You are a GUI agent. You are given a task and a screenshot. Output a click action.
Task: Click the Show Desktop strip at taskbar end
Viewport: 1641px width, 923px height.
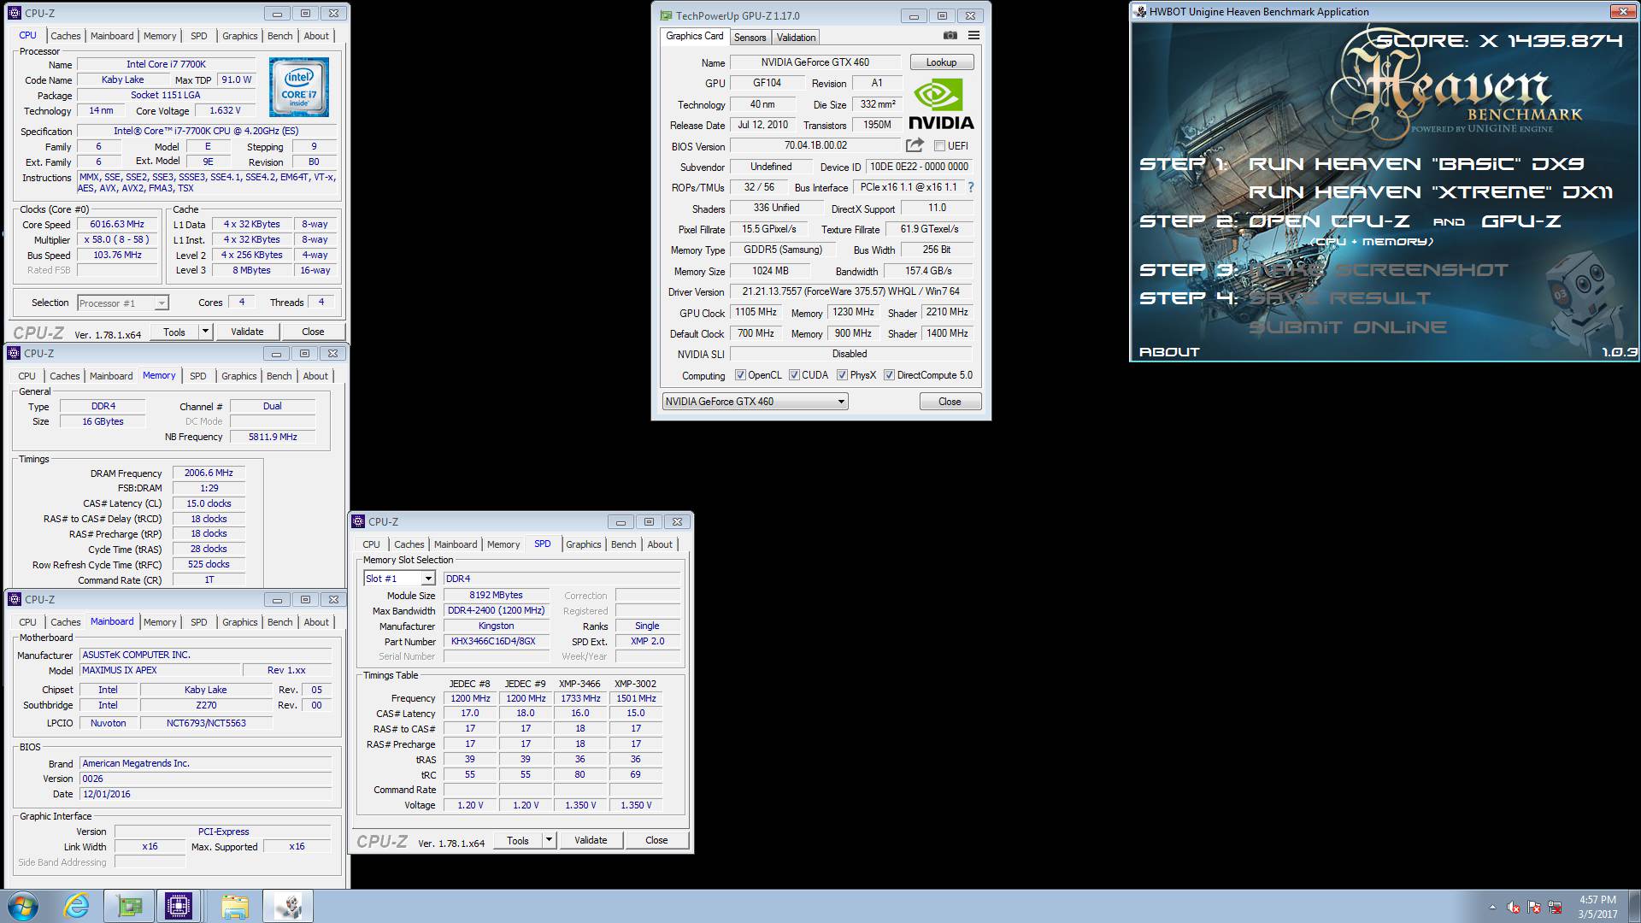(1635, 906)
